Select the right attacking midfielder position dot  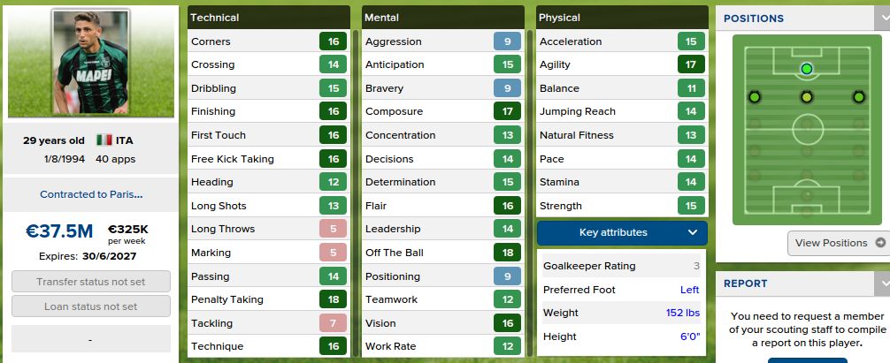tap(858, 97)
